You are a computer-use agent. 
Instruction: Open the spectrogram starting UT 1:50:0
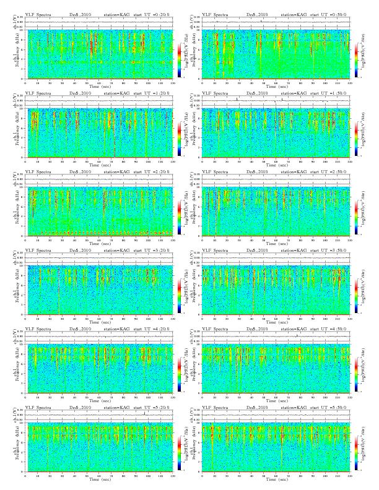[276, 133]
